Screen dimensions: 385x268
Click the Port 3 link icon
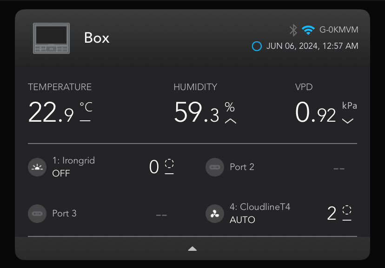(x=37, y=213)
